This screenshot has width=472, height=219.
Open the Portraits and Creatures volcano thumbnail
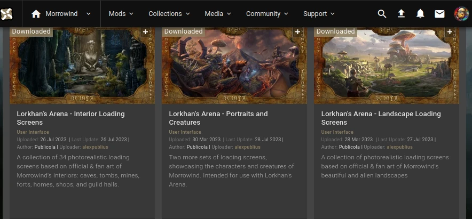point(234,66)
